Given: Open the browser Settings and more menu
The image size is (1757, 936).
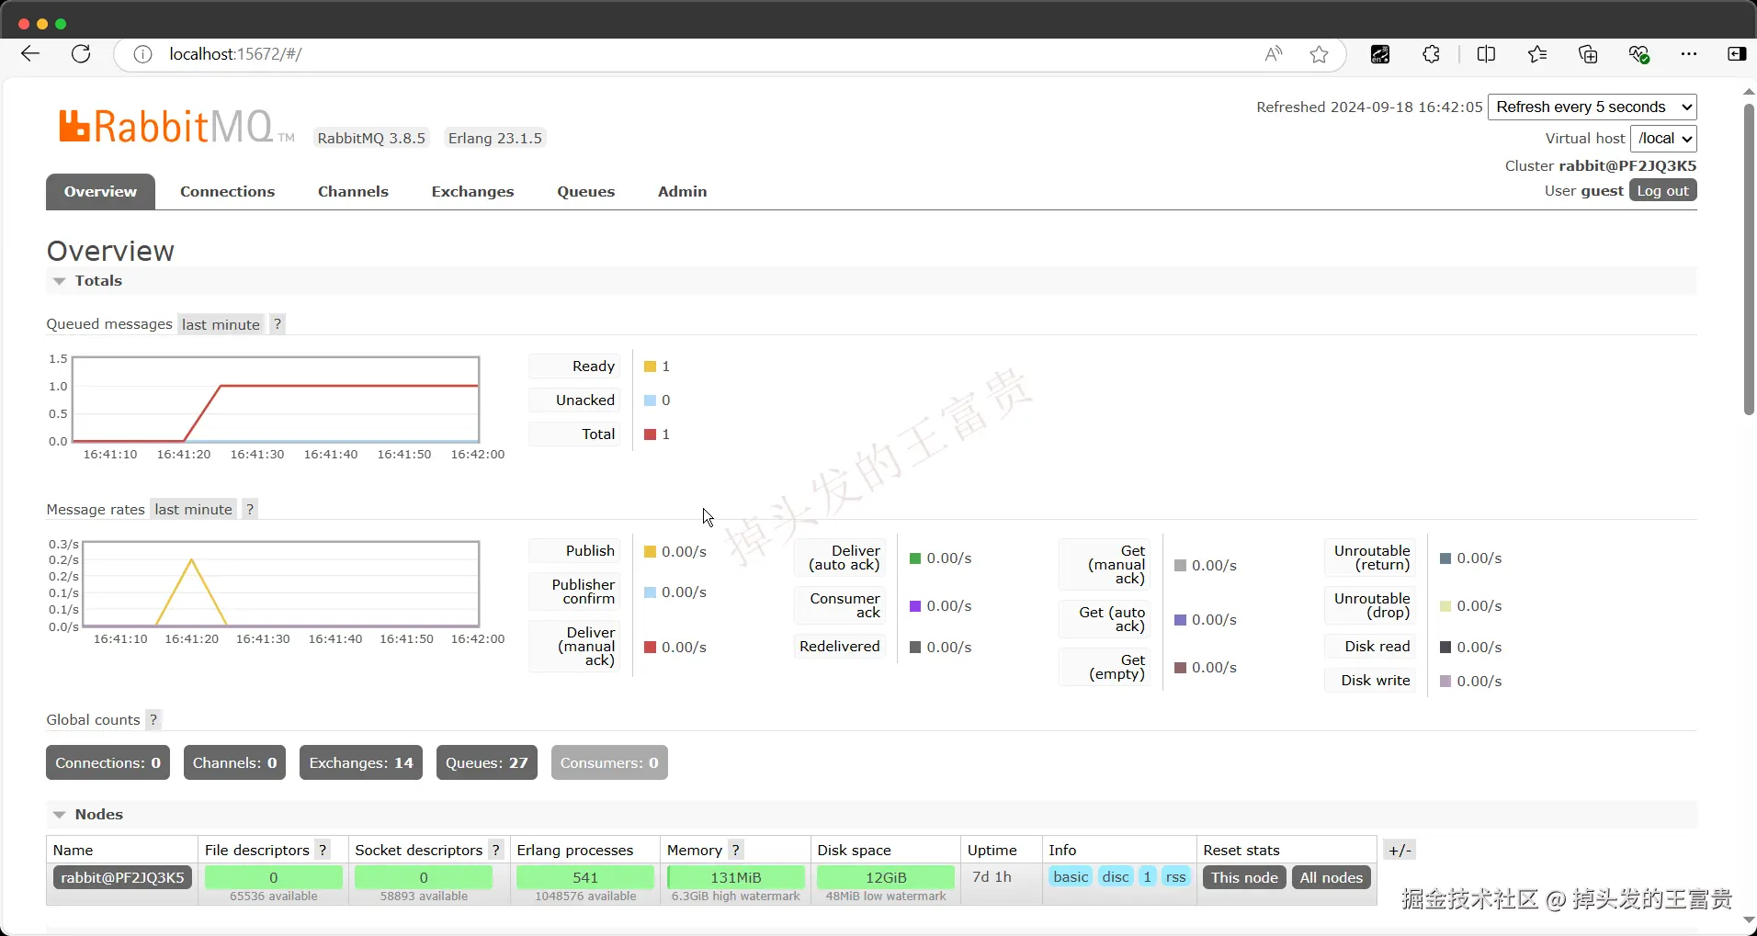Looking at the screenshot, I should pyautogui.click(x=1689, y=54).
